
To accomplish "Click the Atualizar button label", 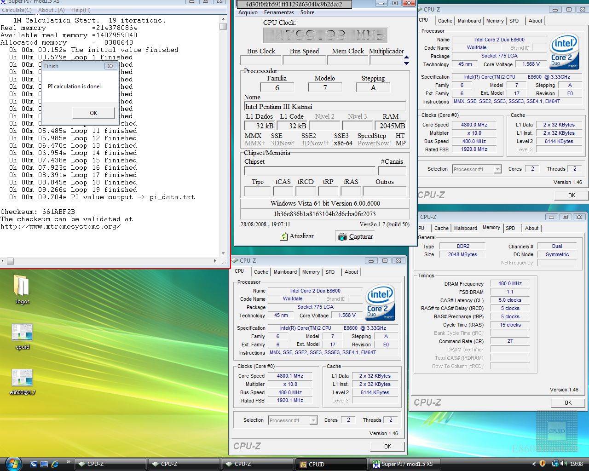I will (301, 236).
